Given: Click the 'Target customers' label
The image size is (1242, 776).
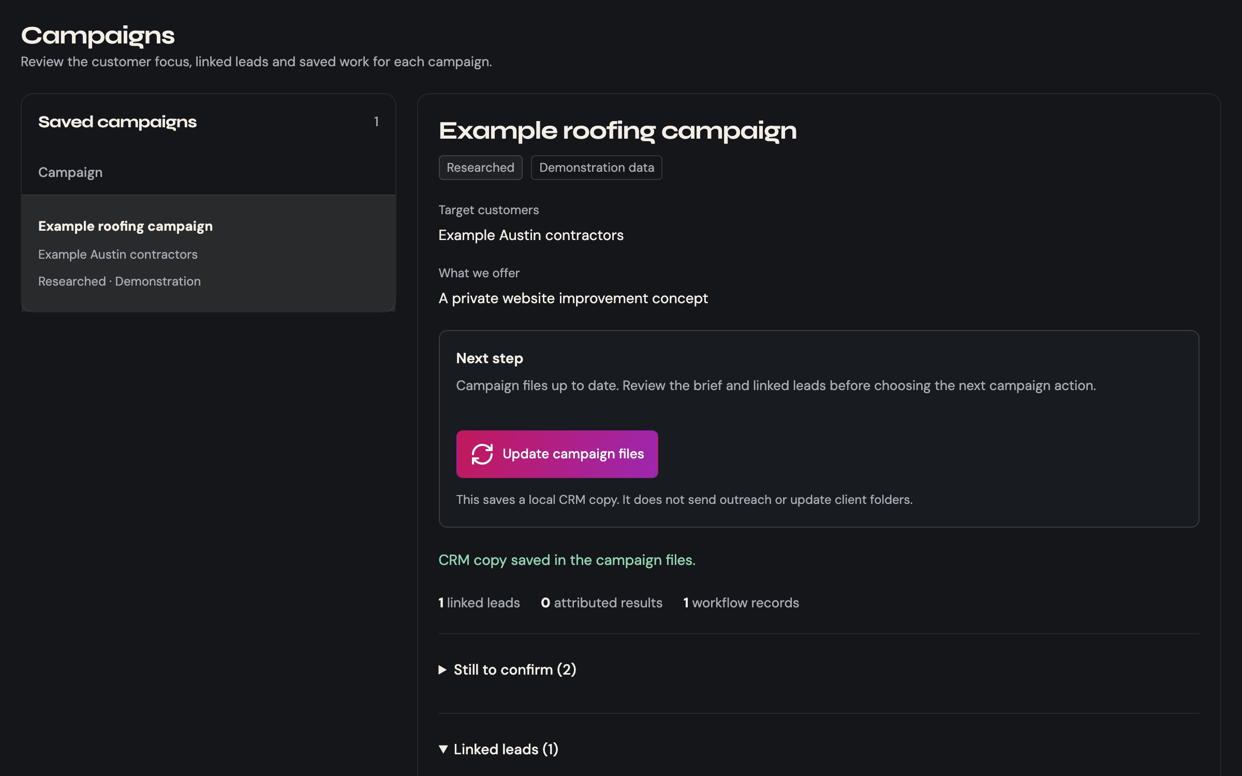Looking at the screenshot, I should point(489,210).
